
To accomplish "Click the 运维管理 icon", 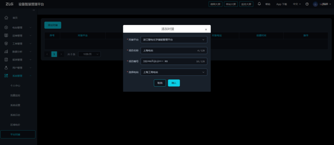I will point(6,35).
